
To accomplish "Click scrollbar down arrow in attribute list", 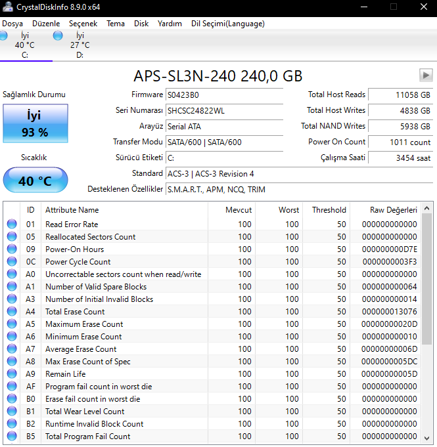I will pos(426,438).
